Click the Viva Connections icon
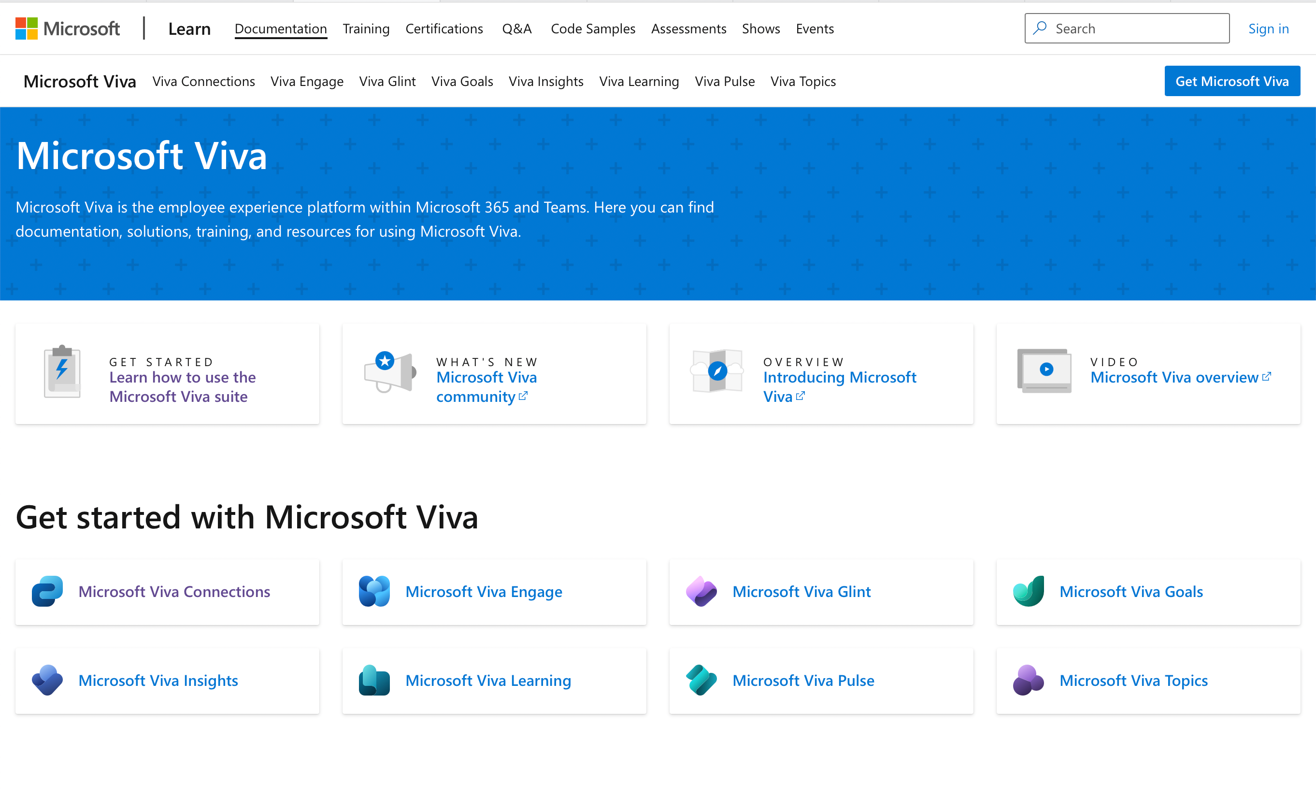Viewport: 1316px width, 796px height. coord(47,592)
